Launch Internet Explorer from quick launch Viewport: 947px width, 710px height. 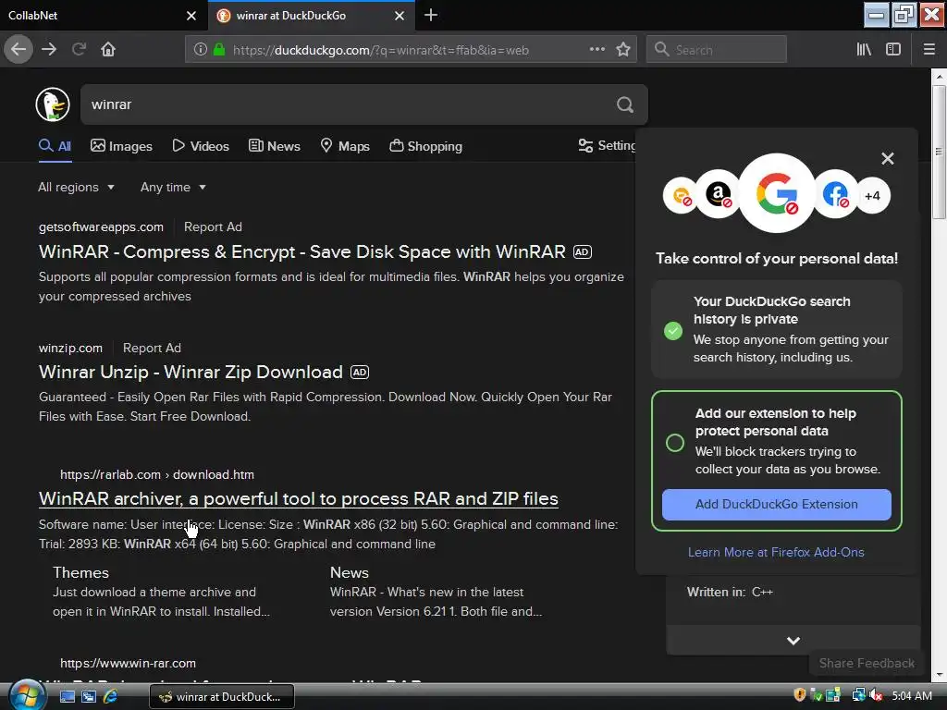[x=111, y=697]
